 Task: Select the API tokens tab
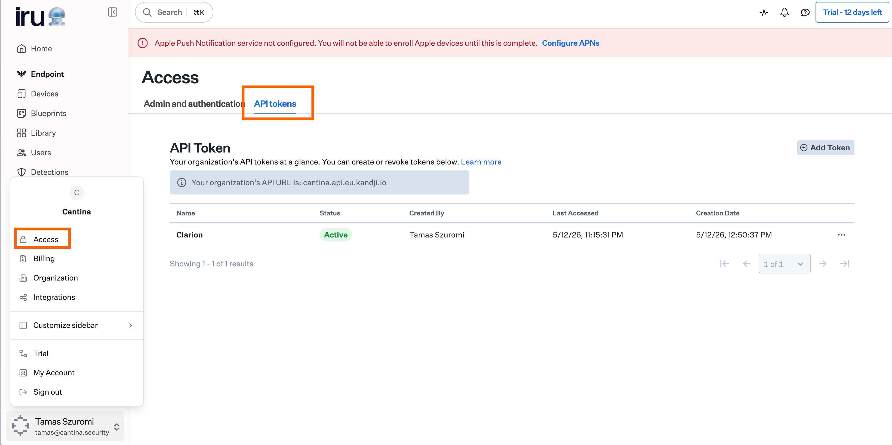tap(275, 104)
